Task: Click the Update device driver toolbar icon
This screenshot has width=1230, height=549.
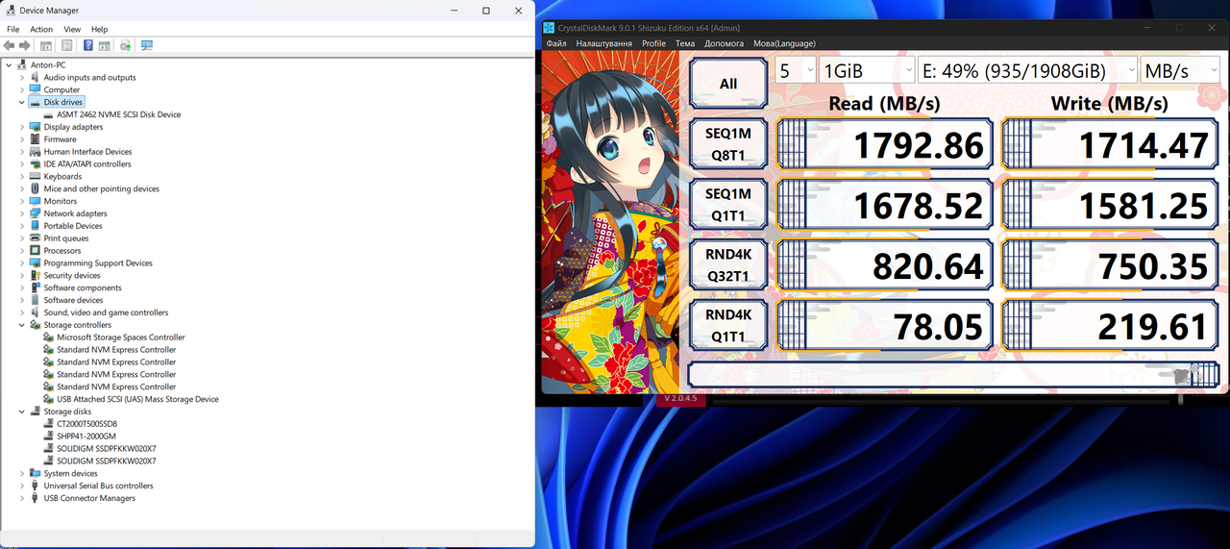Action: coord(126,45)
